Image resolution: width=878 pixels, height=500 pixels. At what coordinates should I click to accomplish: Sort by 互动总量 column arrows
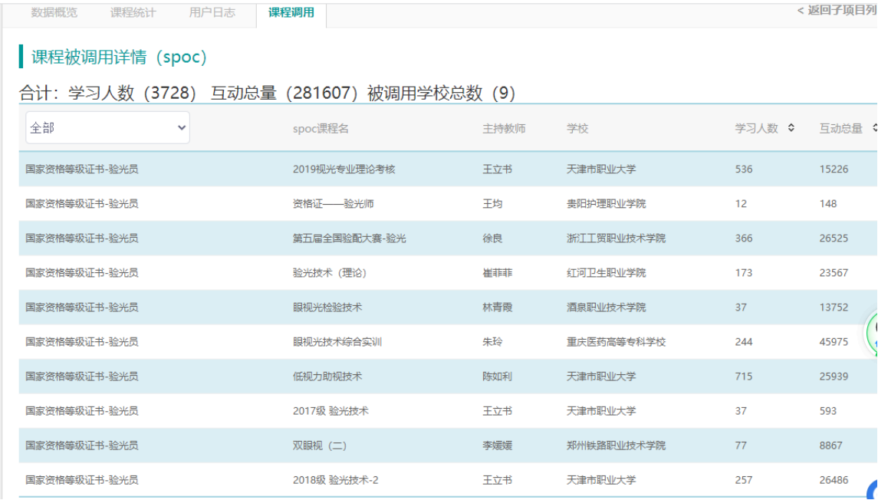(874, 127)
